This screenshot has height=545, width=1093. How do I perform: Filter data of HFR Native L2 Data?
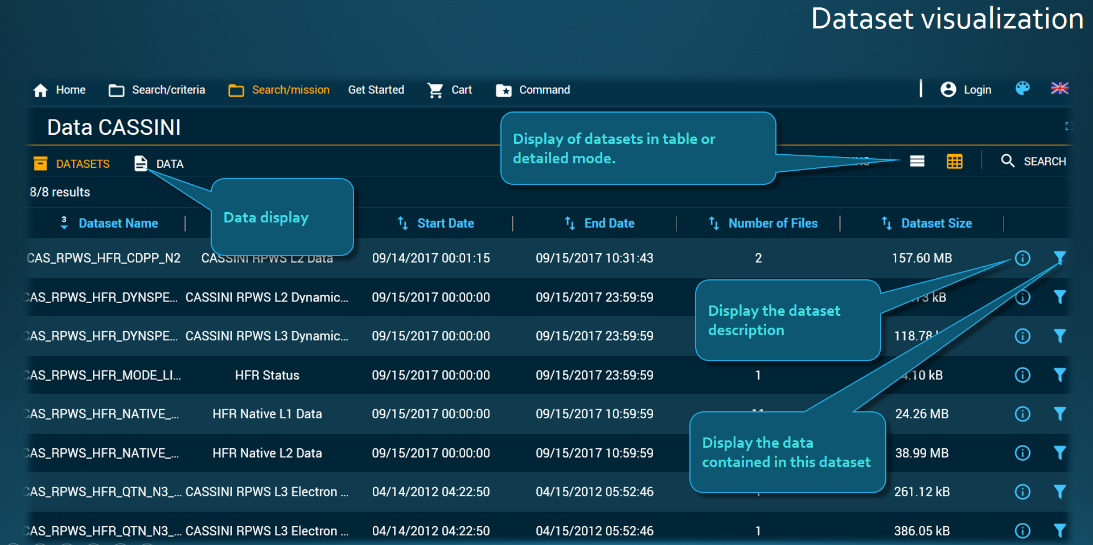pos(1059,453)
